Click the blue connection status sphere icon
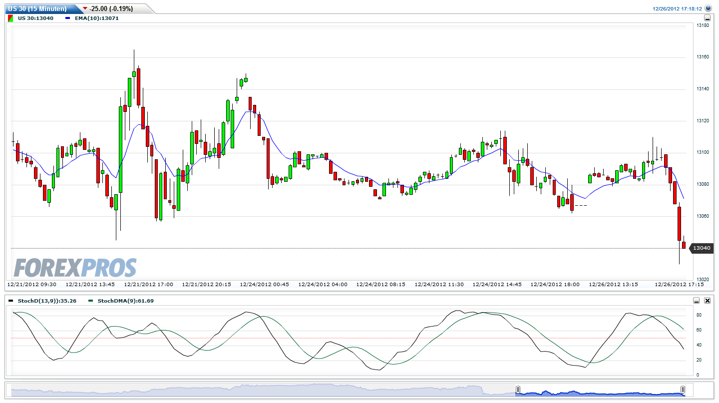719x403 pixels. click(708, 8)
